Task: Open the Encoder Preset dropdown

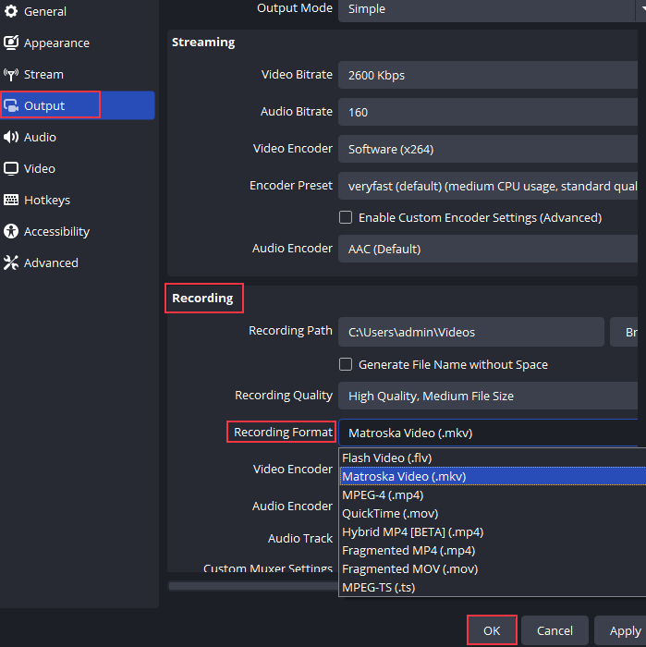Action: pos(490,186)
